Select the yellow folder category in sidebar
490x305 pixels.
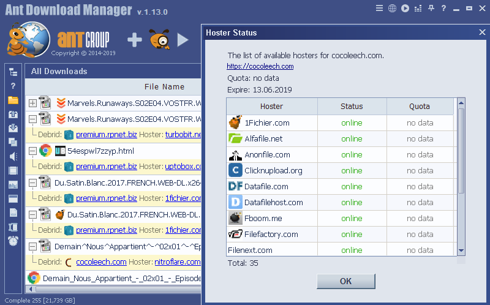(x=13, y=100)
